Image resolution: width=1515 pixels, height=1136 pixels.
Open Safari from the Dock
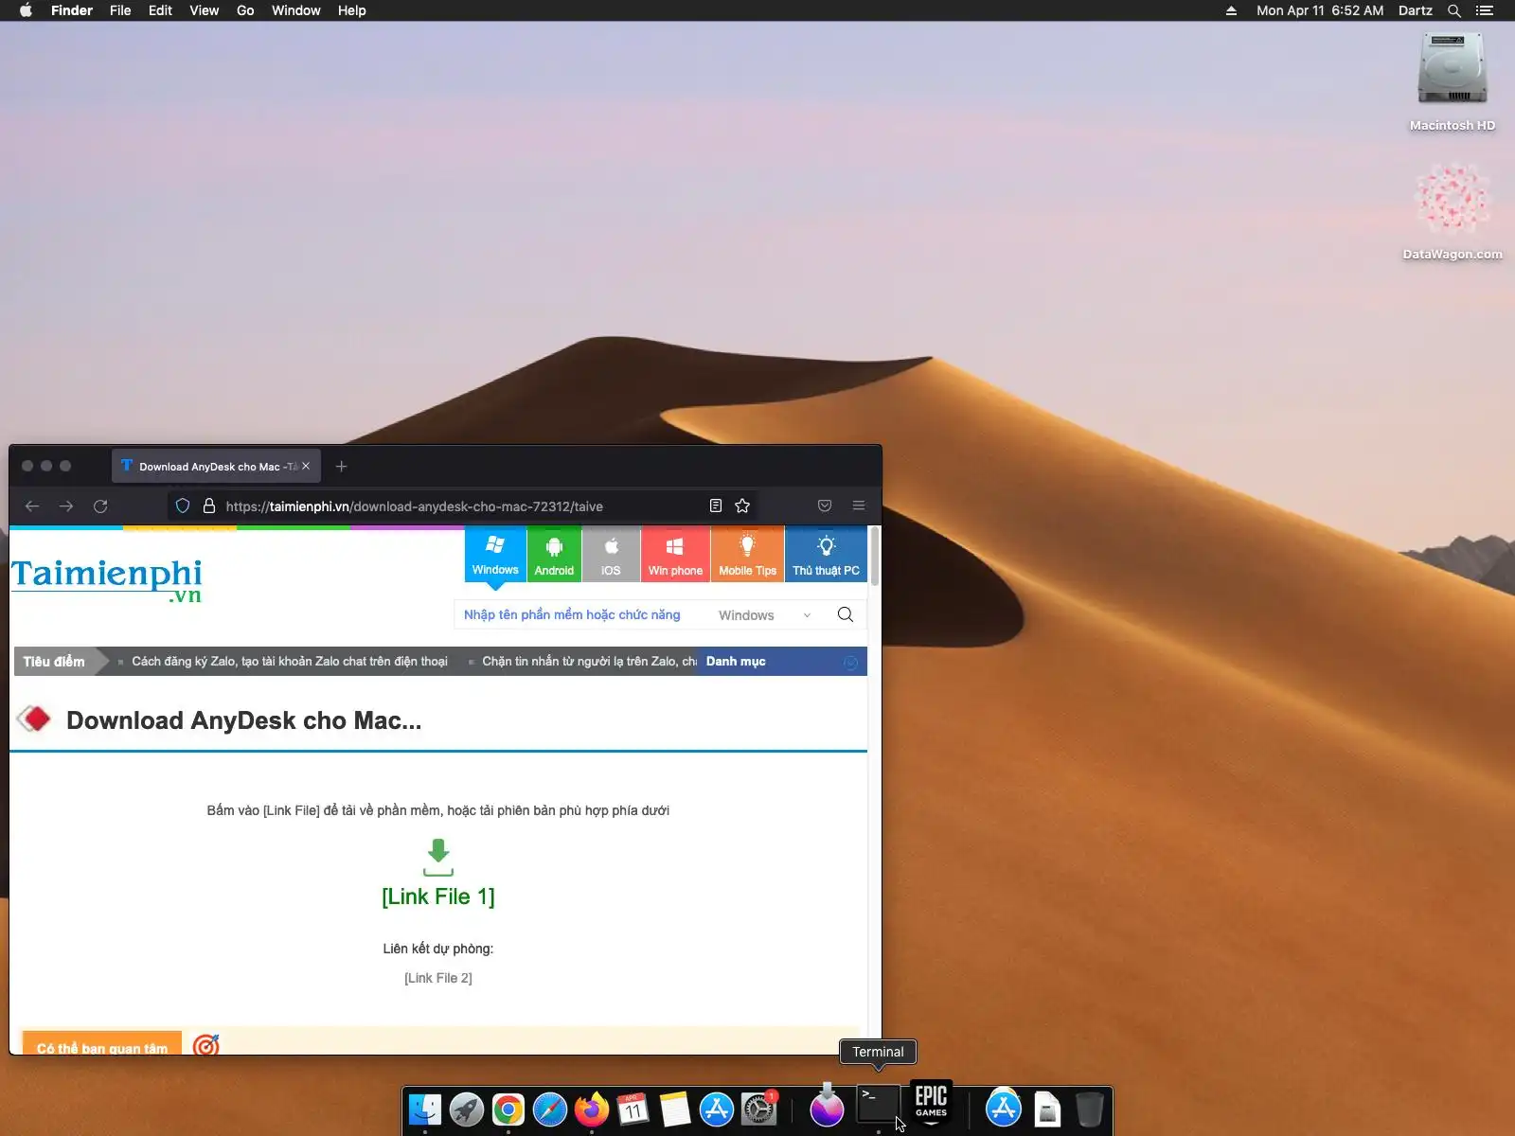point(550,1109)
